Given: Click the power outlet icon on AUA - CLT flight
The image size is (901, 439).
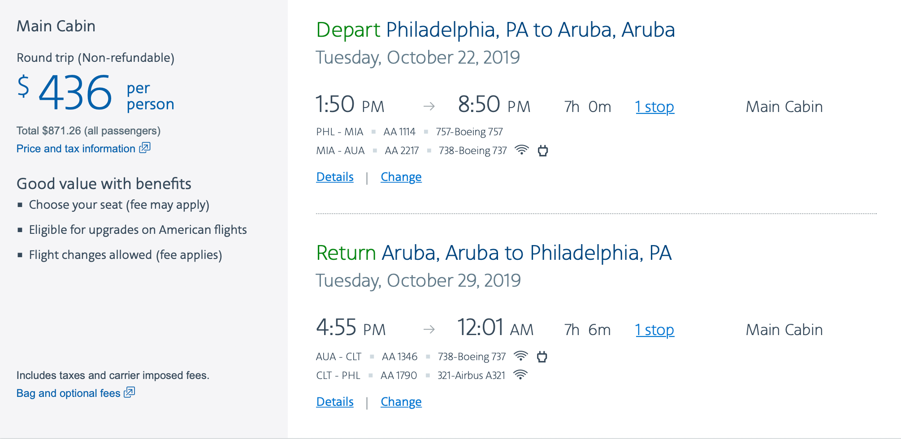Looking at the screenshot, I should pyautogui.click(x=542, y=357).
